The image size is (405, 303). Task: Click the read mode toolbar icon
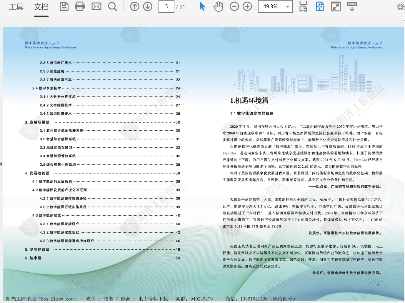coord(352,6)
